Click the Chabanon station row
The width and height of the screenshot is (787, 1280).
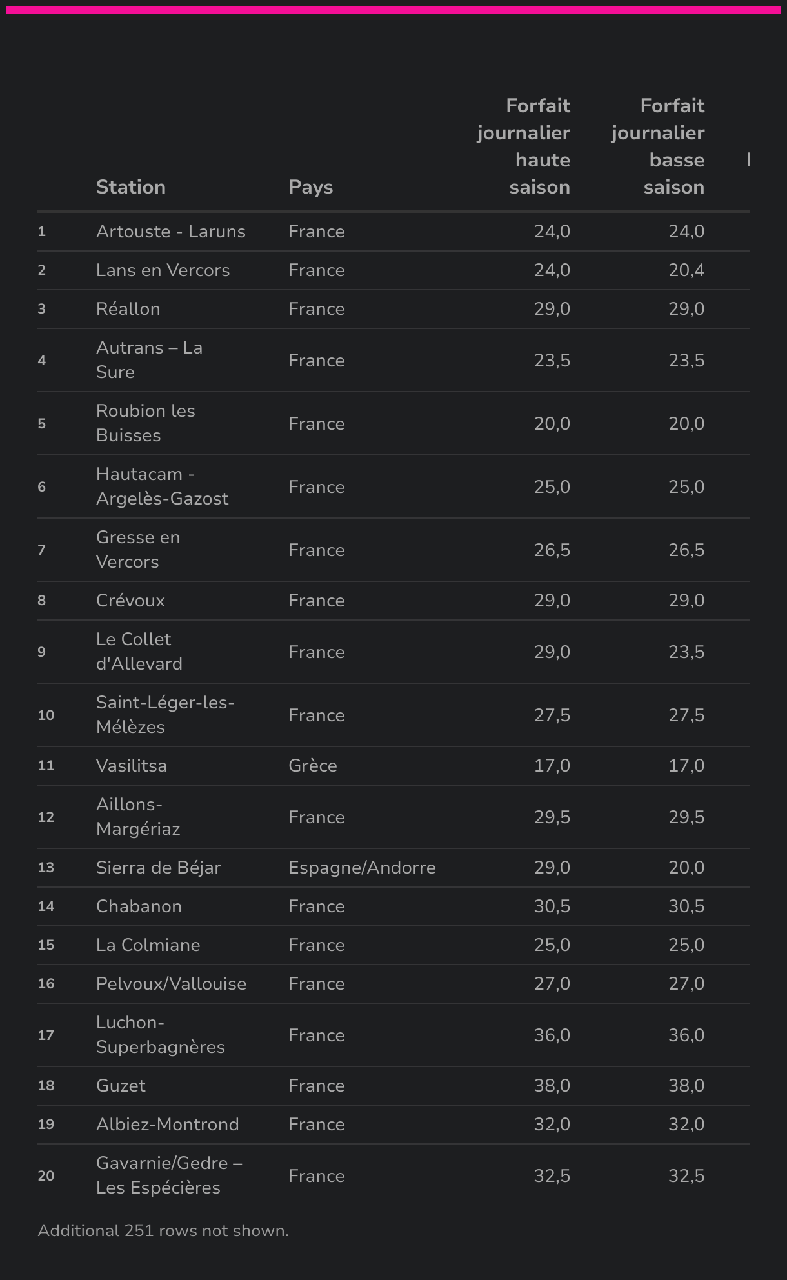pos(139,906)
